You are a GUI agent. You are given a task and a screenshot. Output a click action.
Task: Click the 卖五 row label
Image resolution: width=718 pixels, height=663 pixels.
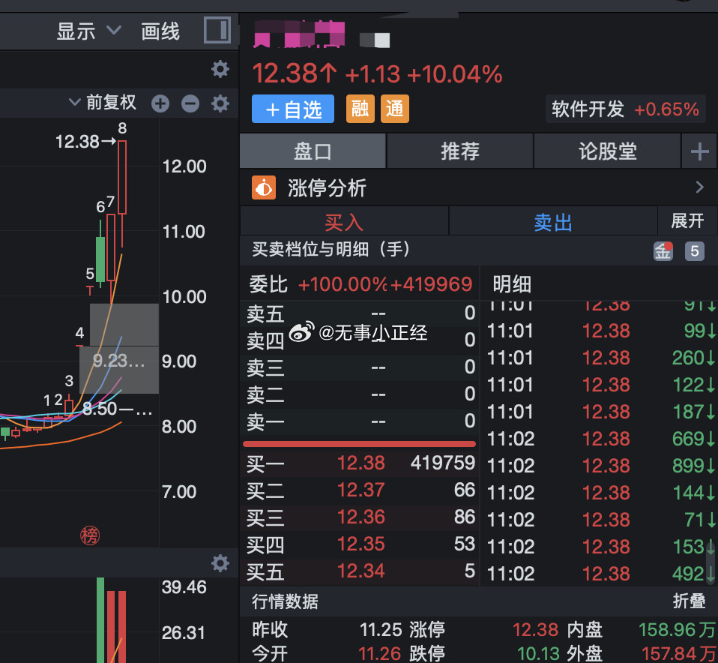point(265,313)
